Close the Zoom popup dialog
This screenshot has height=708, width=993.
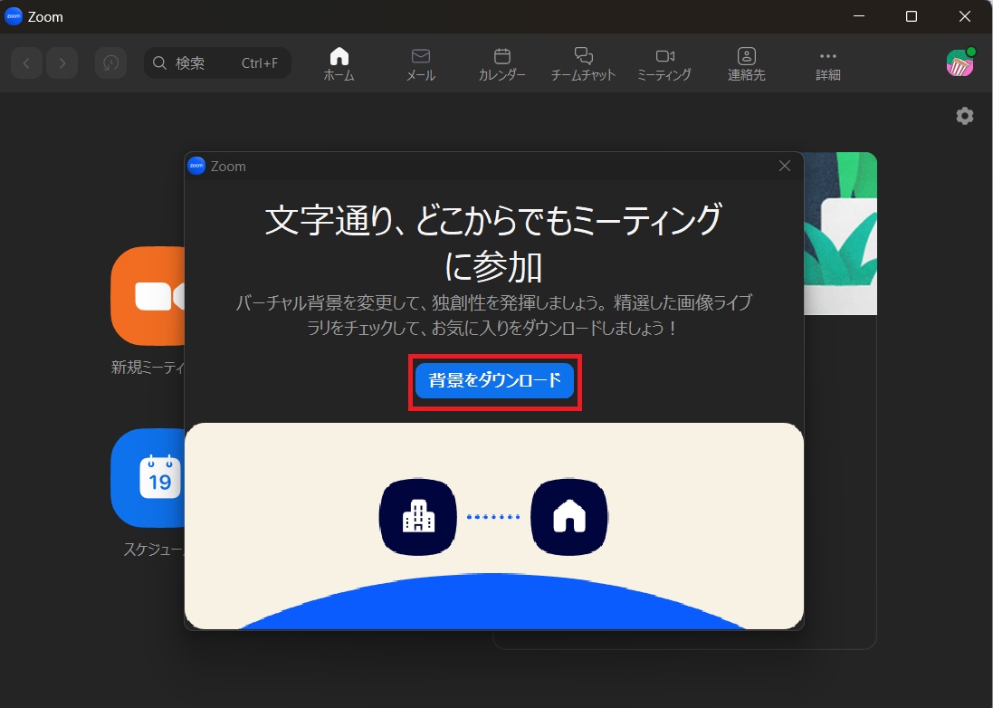(x=785, y=166)
